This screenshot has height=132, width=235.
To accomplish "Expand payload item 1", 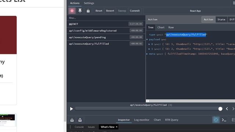I will (x=149, y=49).
